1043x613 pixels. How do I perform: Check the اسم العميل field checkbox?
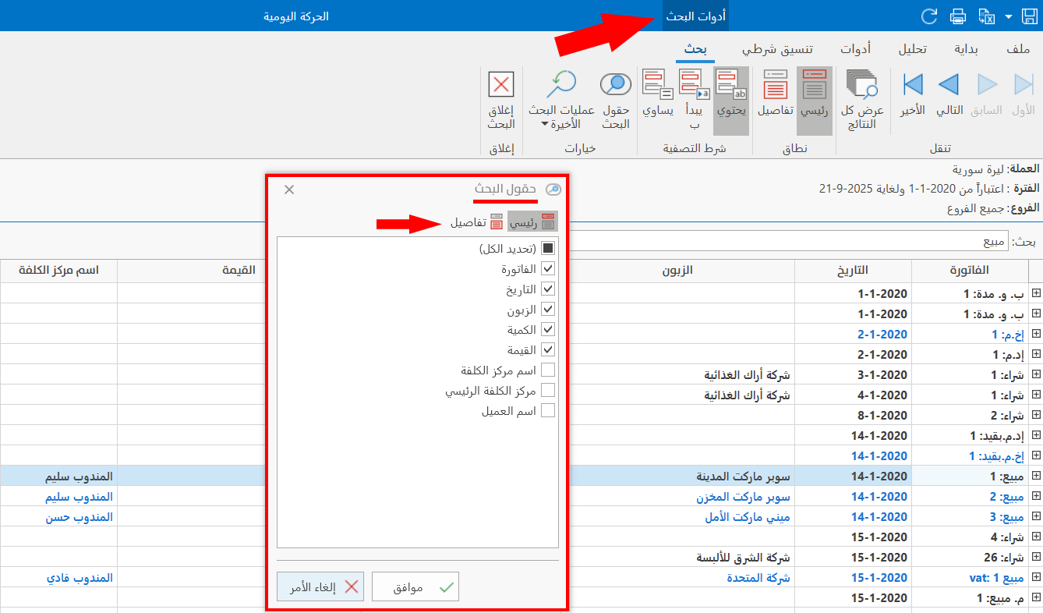pyautogui.click(x=548, y=409)
